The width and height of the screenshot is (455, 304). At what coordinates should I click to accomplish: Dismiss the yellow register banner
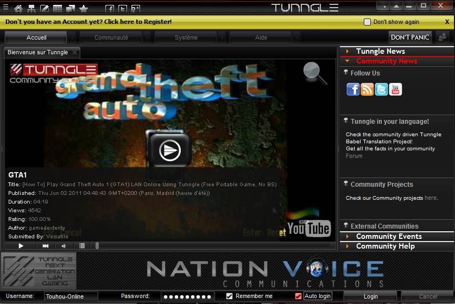447,22
